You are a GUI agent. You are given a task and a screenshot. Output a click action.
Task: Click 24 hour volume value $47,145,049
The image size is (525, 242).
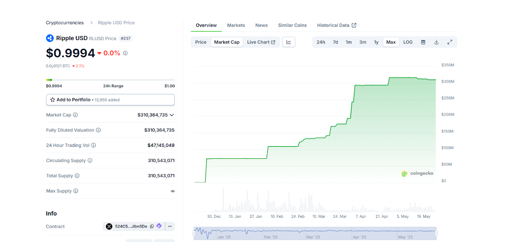[x=161, y=145]
